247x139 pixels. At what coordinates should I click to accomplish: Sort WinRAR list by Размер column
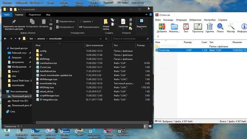[188, 42]
